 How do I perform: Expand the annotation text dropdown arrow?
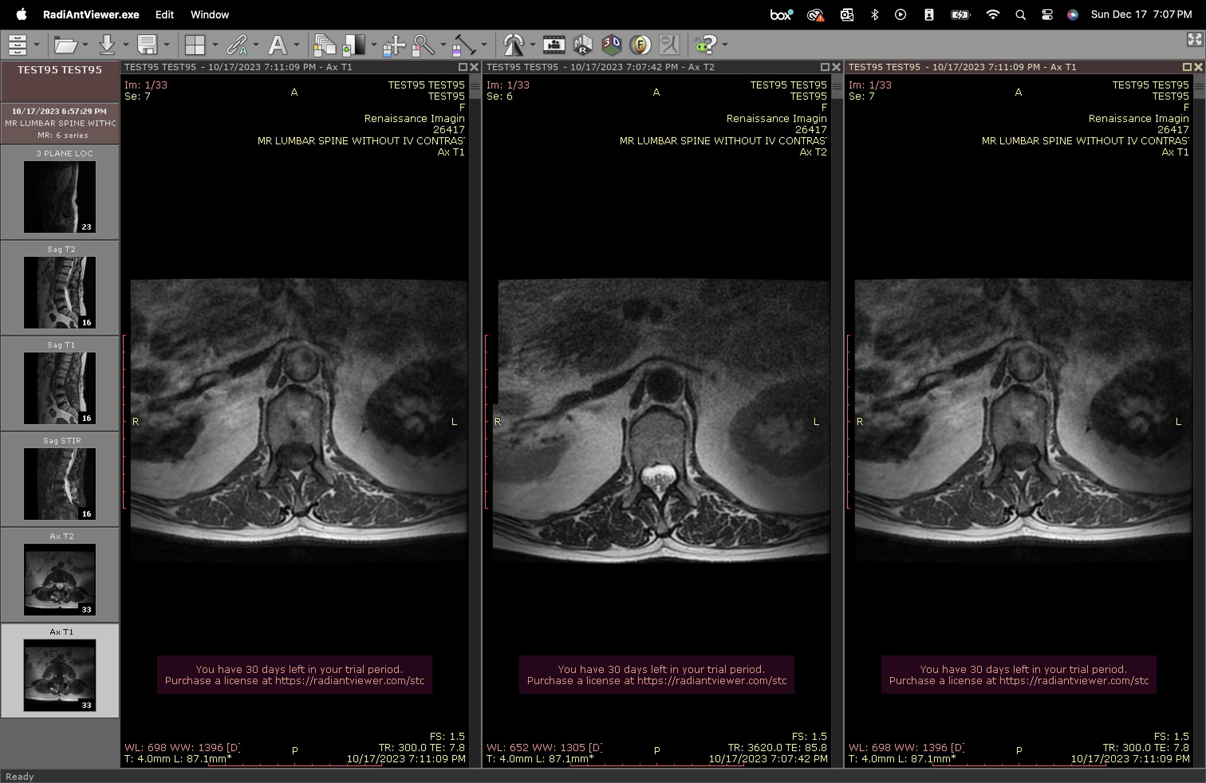pos(296,45)
